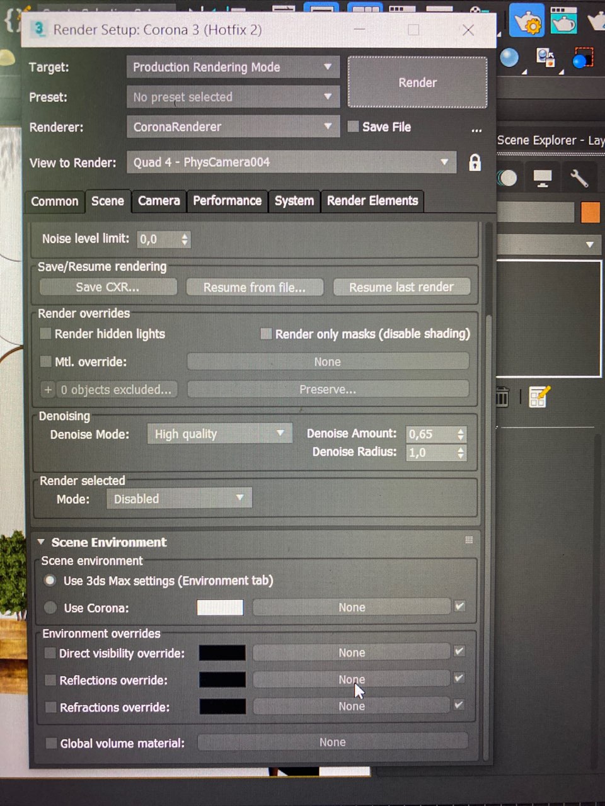Click the Noise level limit value field
The image size is (605, 806).
(x=158, y=239)
